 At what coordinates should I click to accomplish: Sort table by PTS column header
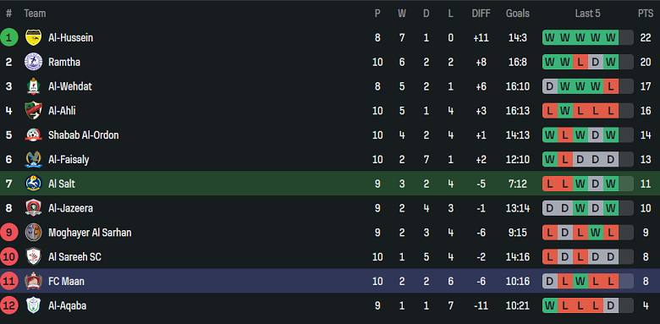tap(646, 14)
